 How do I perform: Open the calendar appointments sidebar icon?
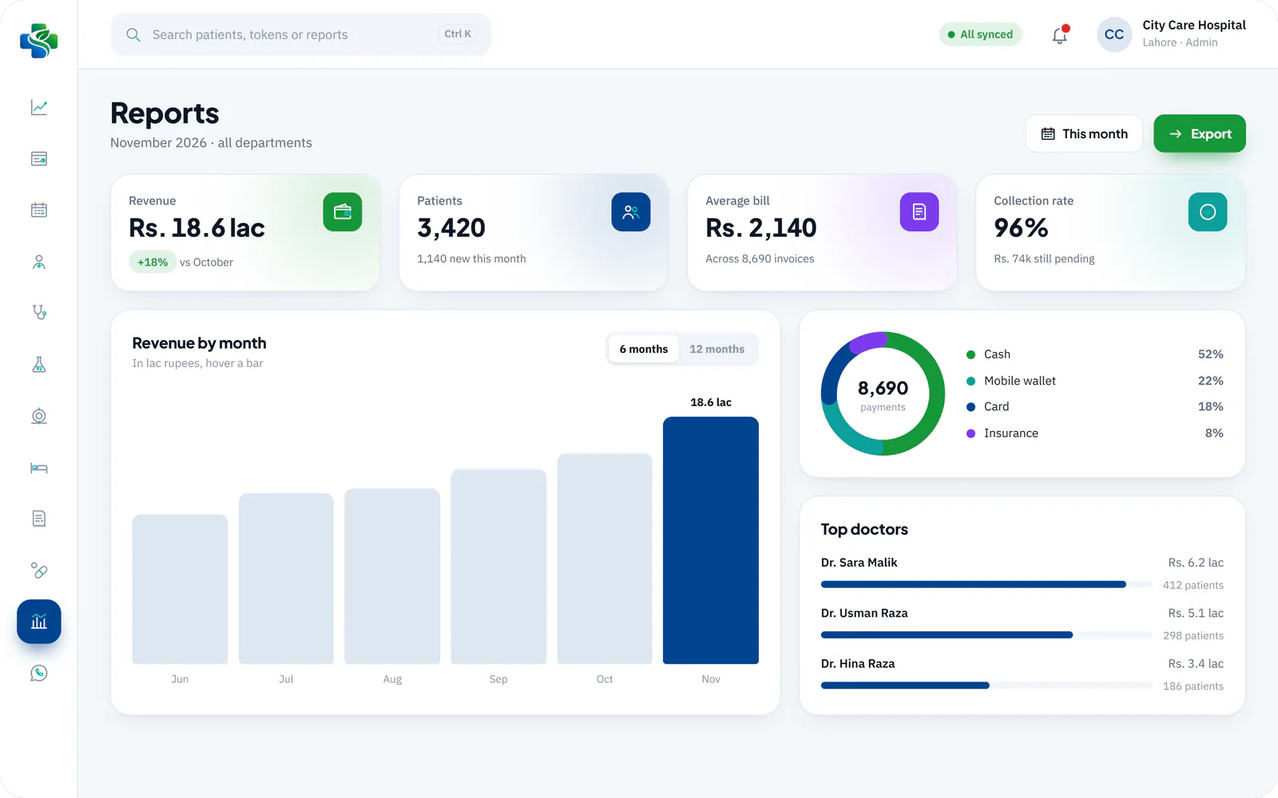(x=39, y=210)
